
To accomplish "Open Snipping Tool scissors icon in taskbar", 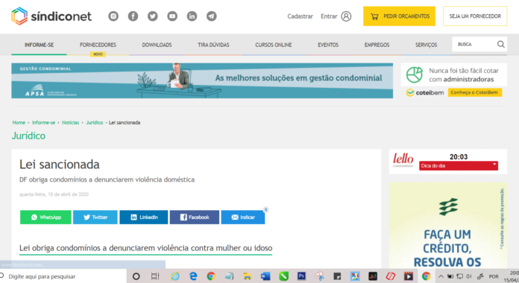I will tap(319, 276).
